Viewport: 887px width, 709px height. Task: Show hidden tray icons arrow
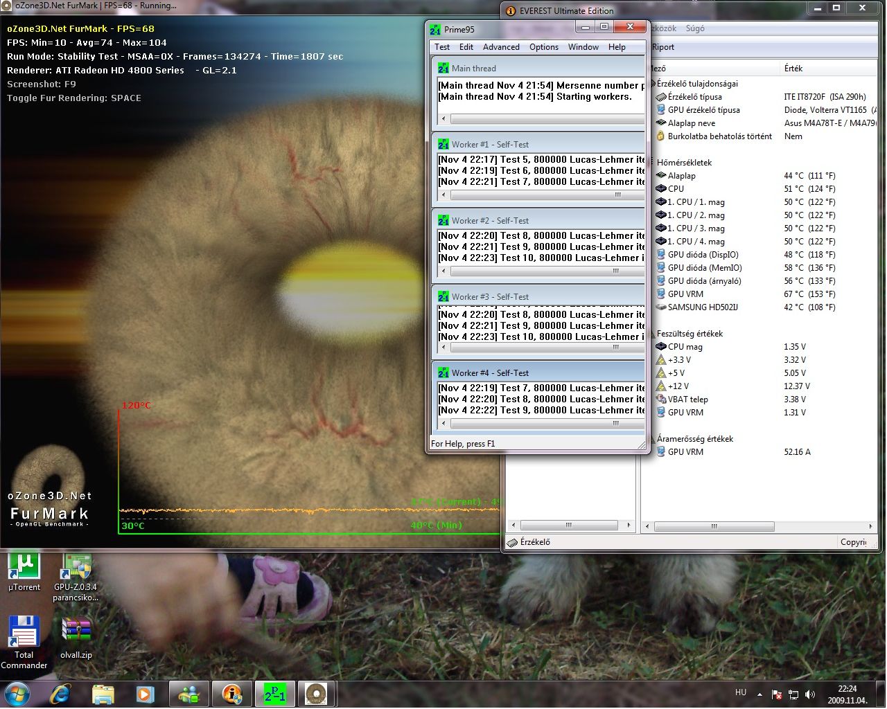pos(759,694)
